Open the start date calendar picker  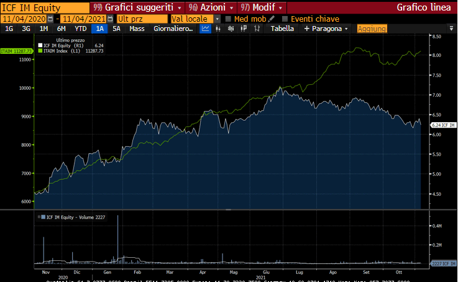coord(50,19)
